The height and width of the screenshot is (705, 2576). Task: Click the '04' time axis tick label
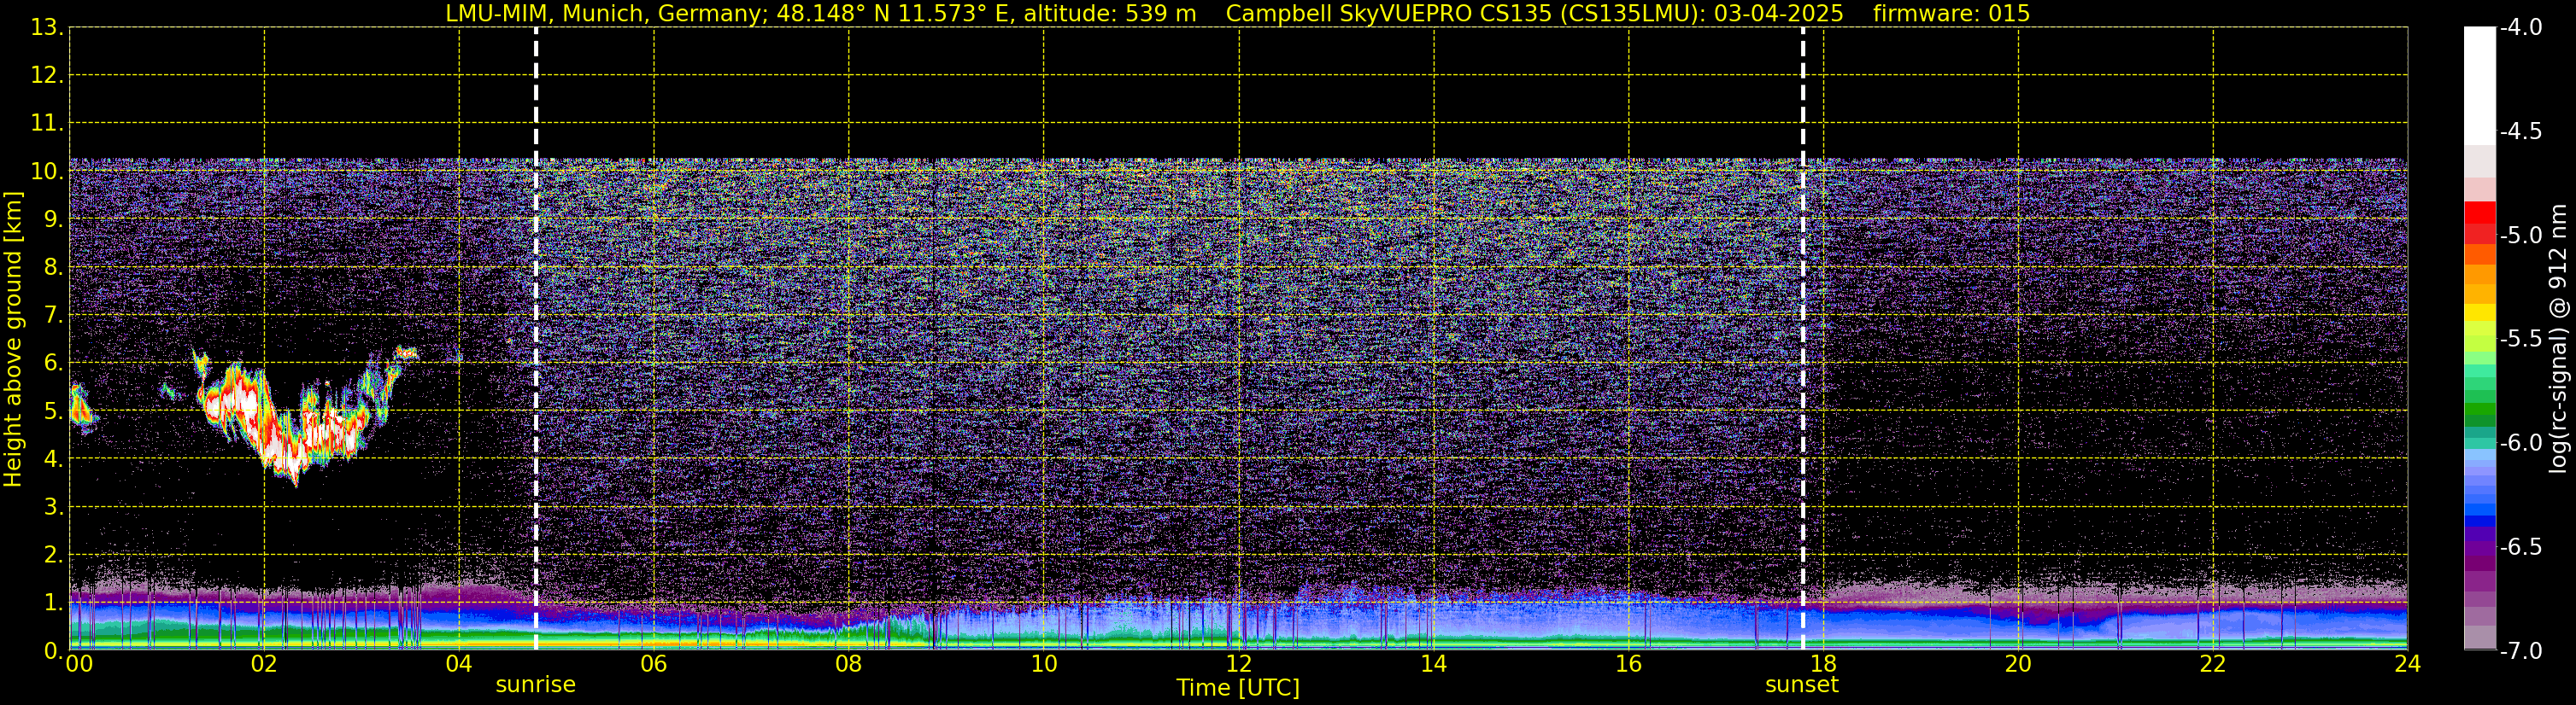point(459,665)
